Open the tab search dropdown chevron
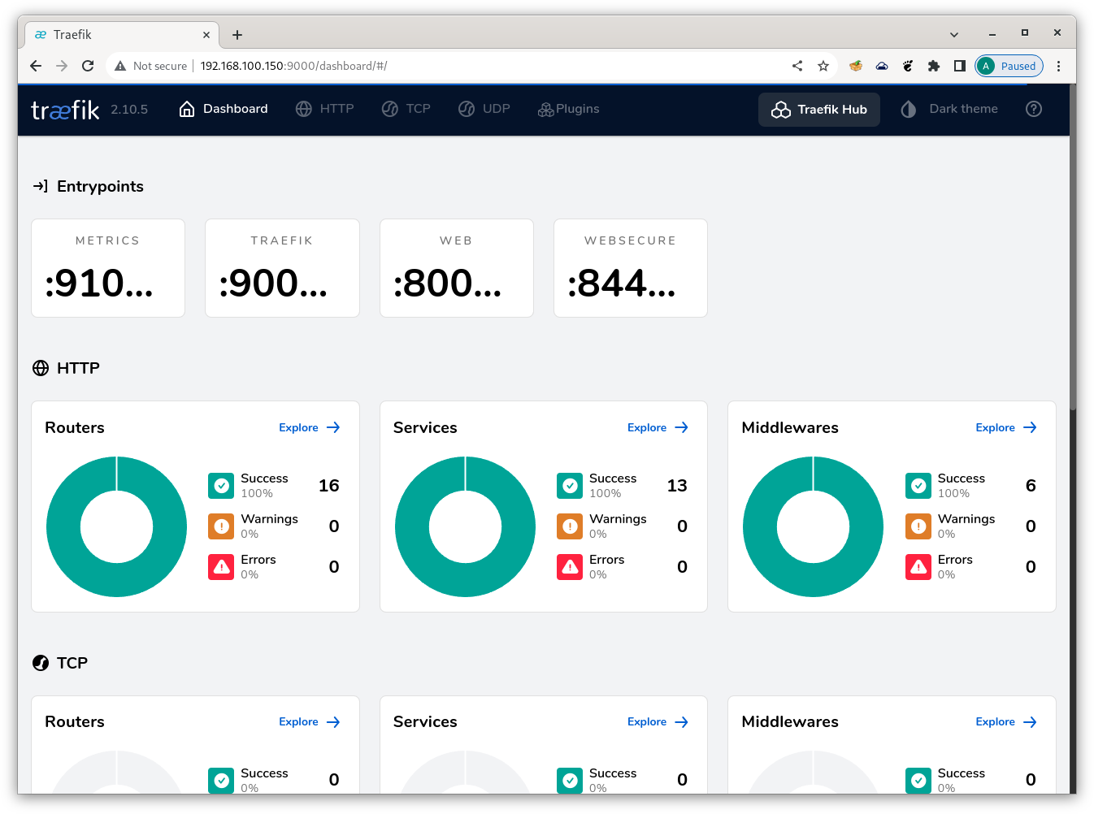The height and width of the screenshot is (814, 1094). 954,35
